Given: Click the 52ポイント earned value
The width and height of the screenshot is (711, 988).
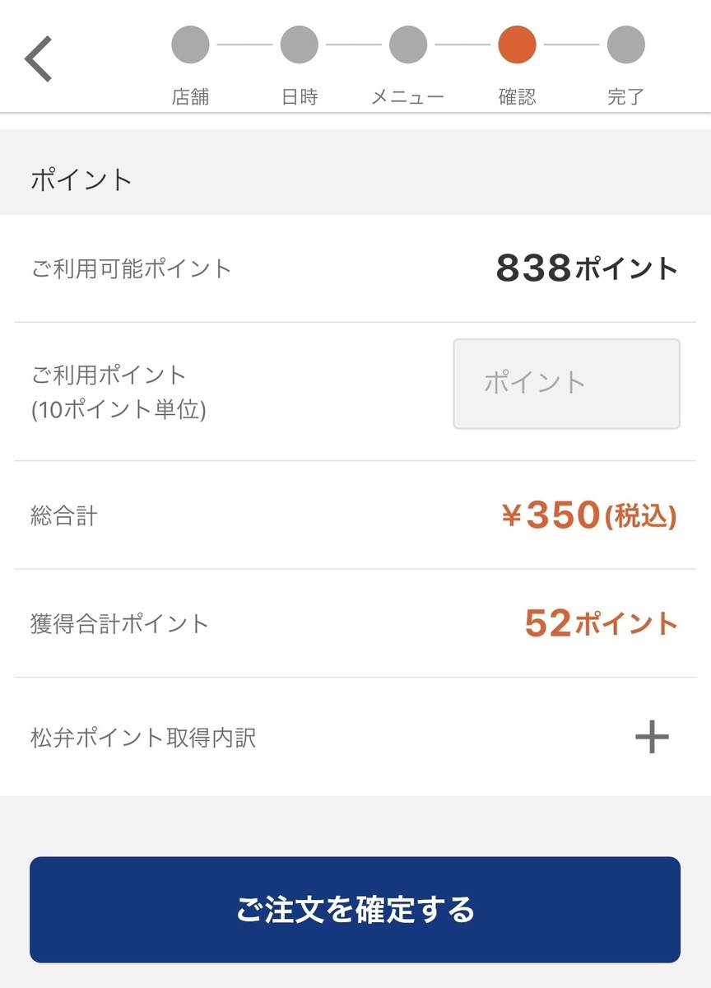Looking at the screenshot, I should [601, 624].
